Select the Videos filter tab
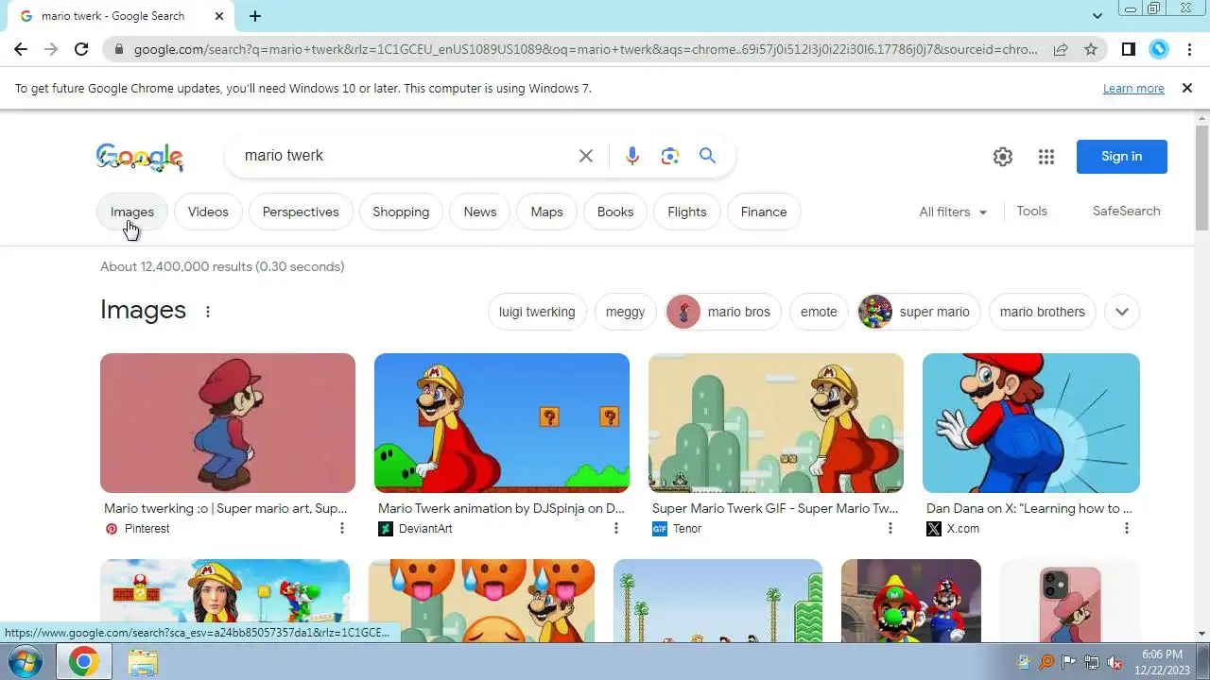Image resolution: width=1210 pixels, height=680 pixels. pyautogui.click(x=208, y=212)
